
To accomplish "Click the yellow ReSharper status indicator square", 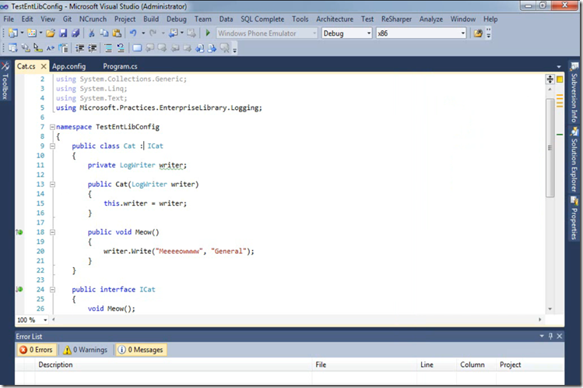I will click(x=560, y=79).
